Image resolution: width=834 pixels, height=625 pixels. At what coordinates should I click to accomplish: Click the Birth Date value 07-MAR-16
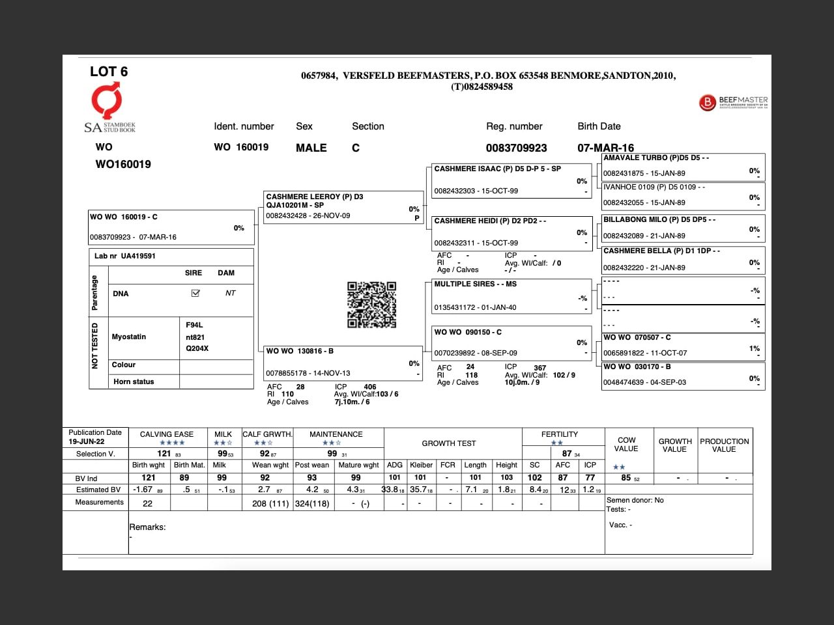click(605, 148)
